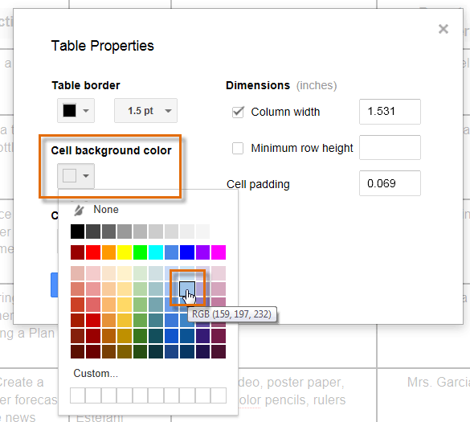
Task: Open the cell background color dropdown
Action: 76,176
